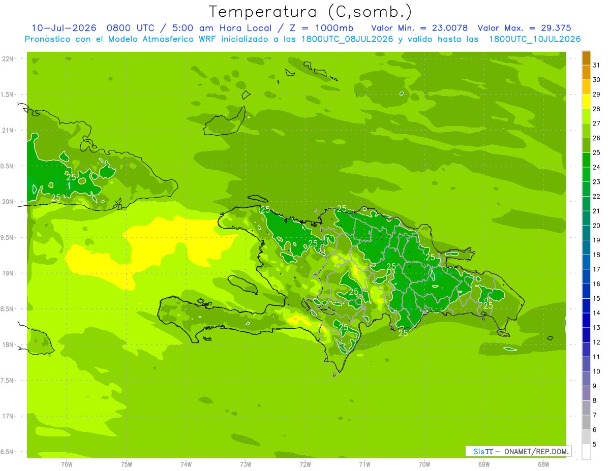Click the 76W longitude axis label
This screenshot has height=471, width=610.
[67, 464]
